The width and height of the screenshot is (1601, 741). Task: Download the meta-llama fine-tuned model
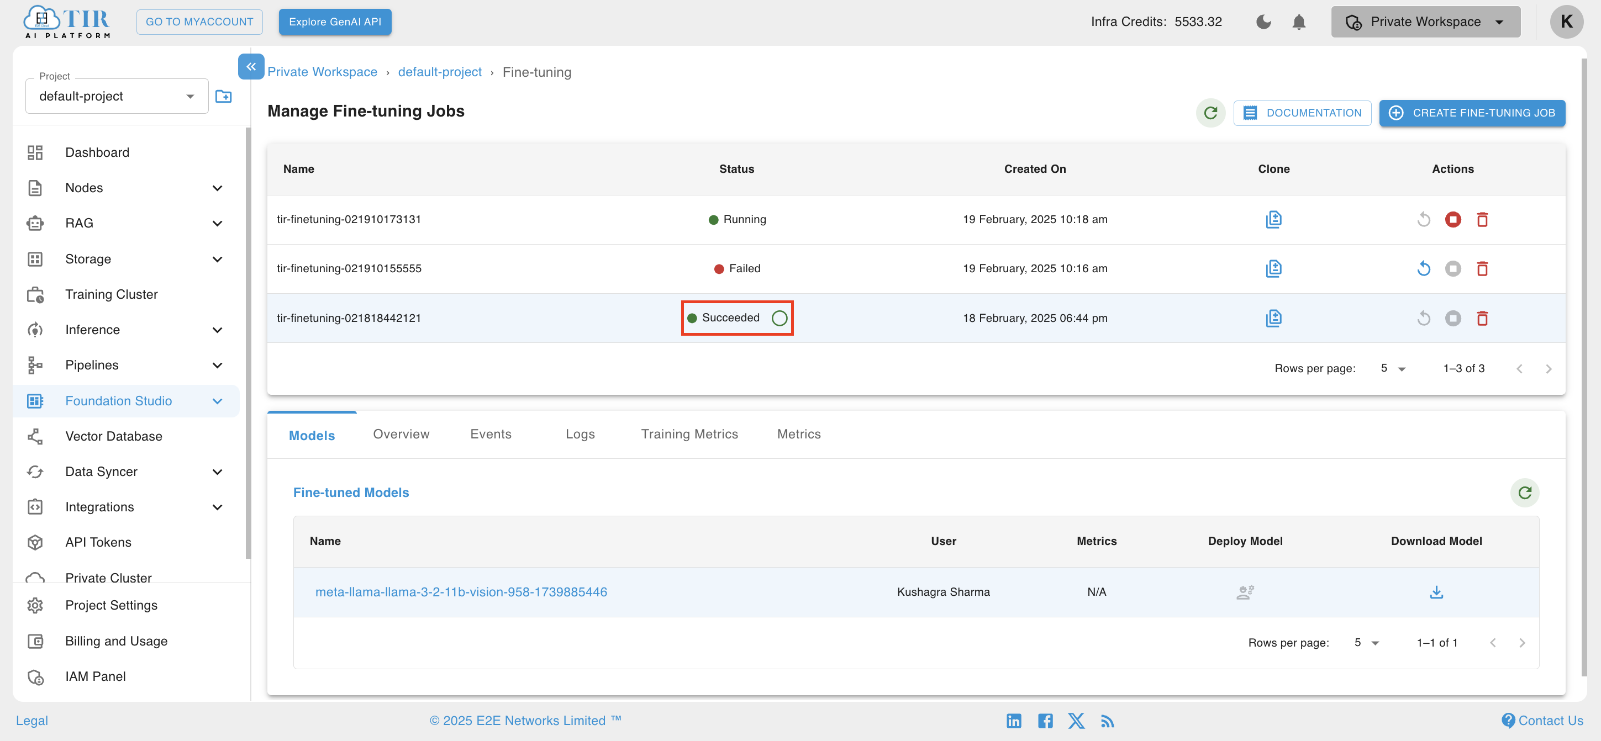pos(1436,592)
